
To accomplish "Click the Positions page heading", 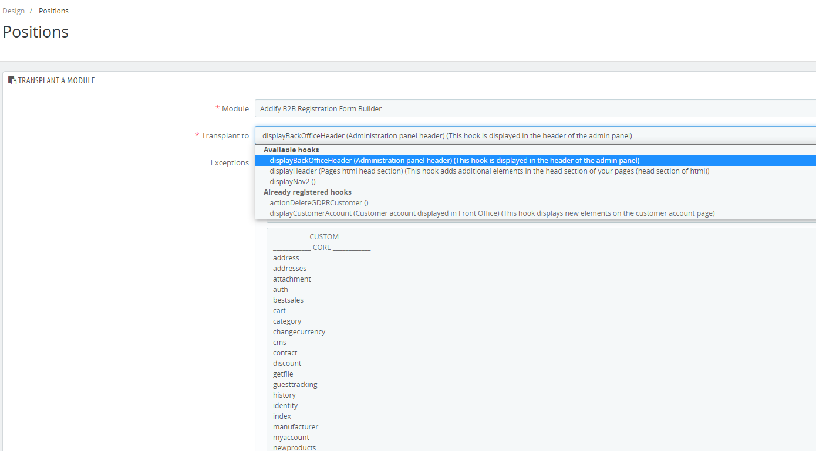I will click(36, 32).
